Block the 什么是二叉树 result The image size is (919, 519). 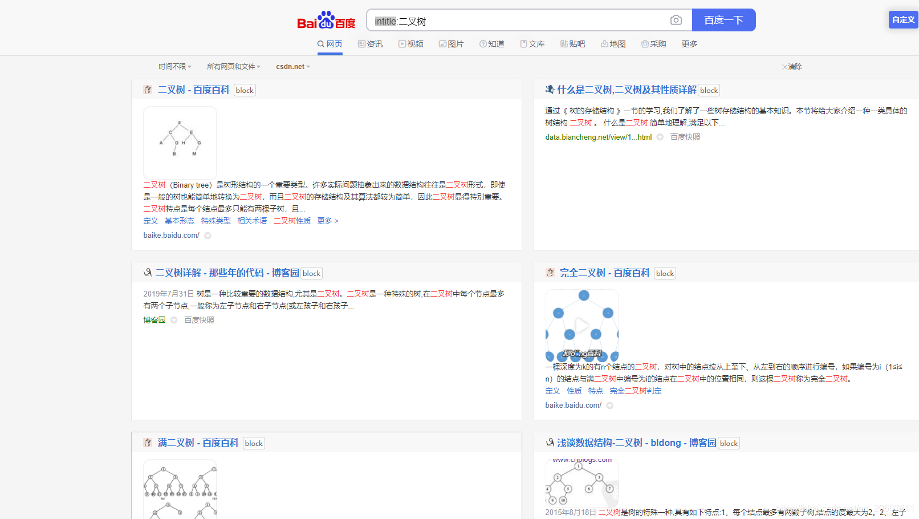coord(709,90)
